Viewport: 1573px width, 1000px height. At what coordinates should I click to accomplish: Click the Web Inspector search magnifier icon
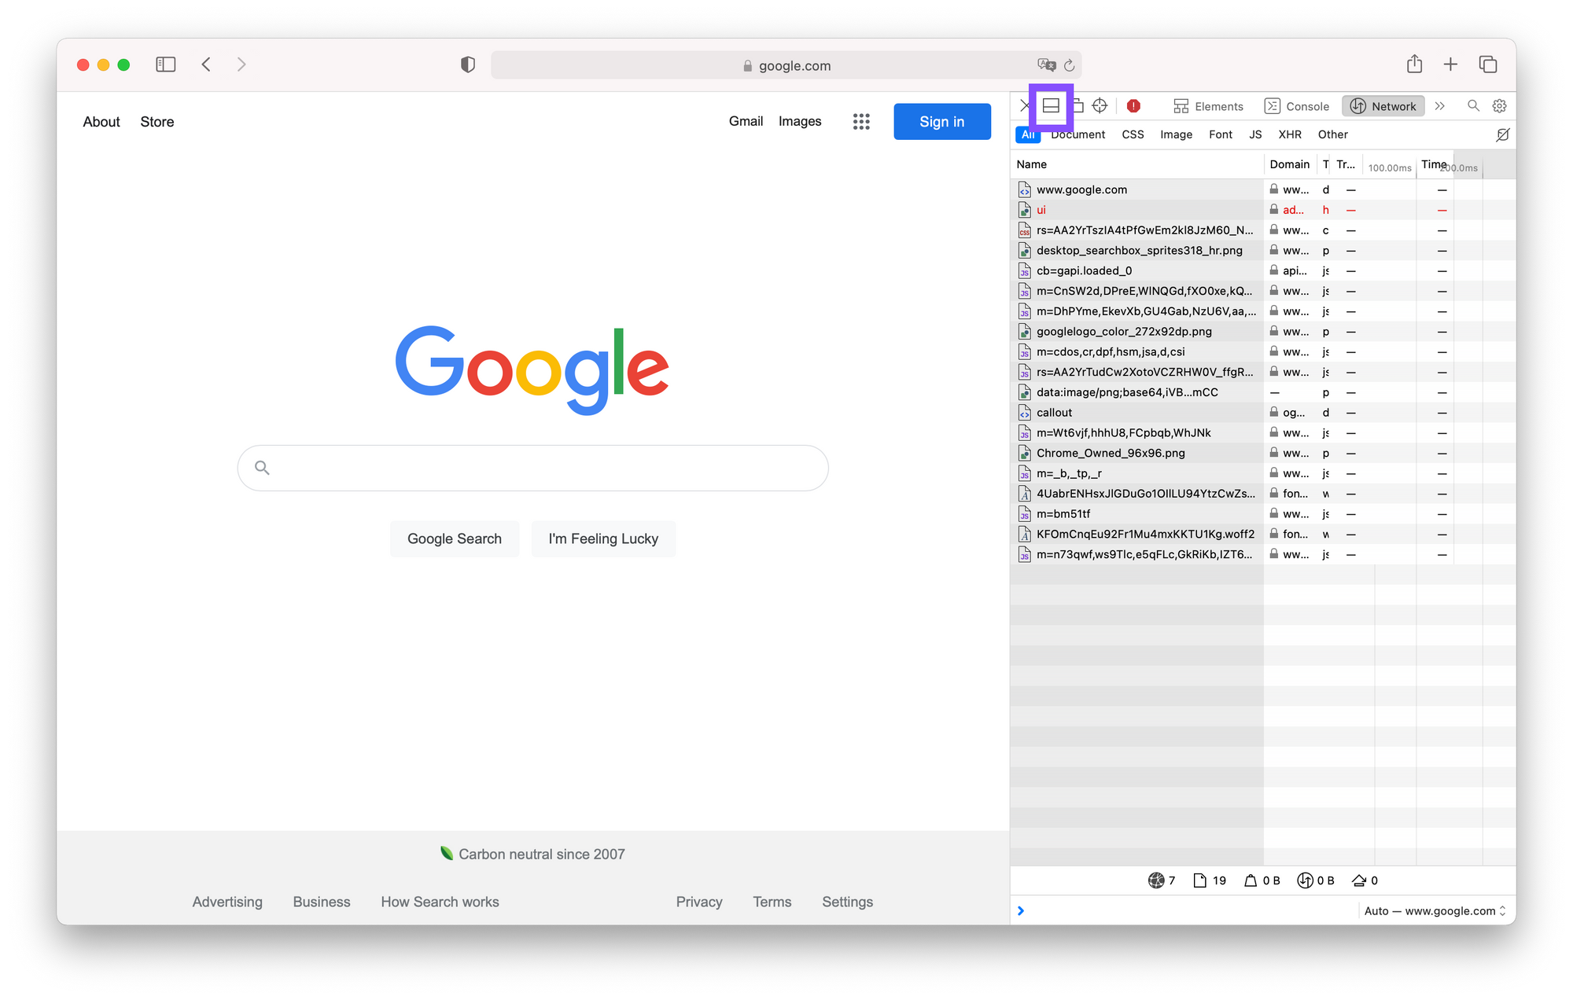tap(1473, 105)
